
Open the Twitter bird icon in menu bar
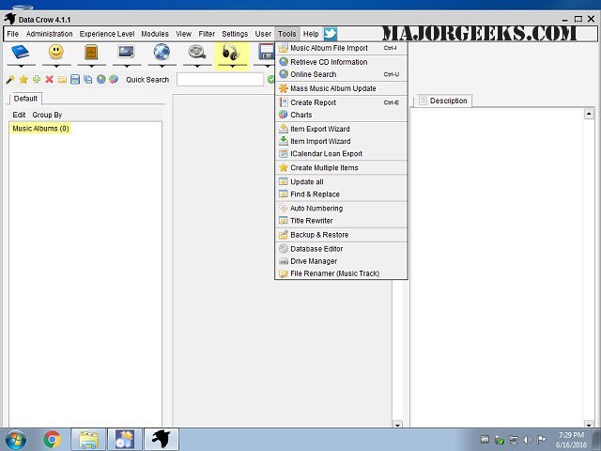(330, 34)
